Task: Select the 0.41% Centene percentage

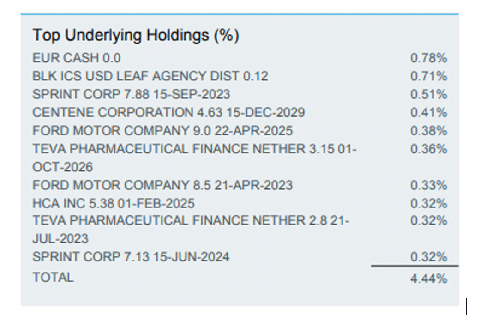Action: tap(428, 112)
